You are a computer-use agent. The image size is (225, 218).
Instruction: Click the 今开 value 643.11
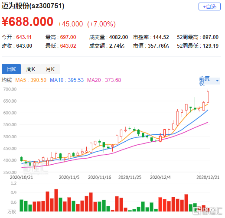[24, 37]
